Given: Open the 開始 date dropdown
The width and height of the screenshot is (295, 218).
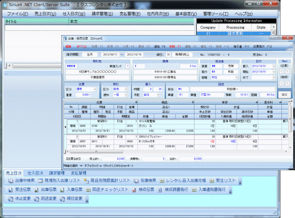Looking at the screenshot, I should point(274,72).
